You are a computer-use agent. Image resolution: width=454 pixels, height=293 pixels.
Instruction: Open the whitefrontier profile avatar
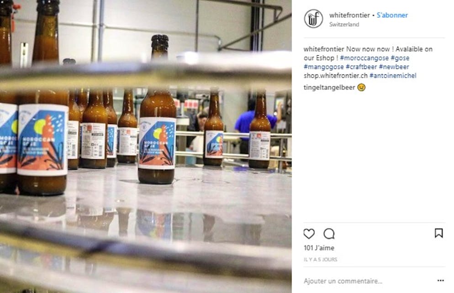coord(313,19)
